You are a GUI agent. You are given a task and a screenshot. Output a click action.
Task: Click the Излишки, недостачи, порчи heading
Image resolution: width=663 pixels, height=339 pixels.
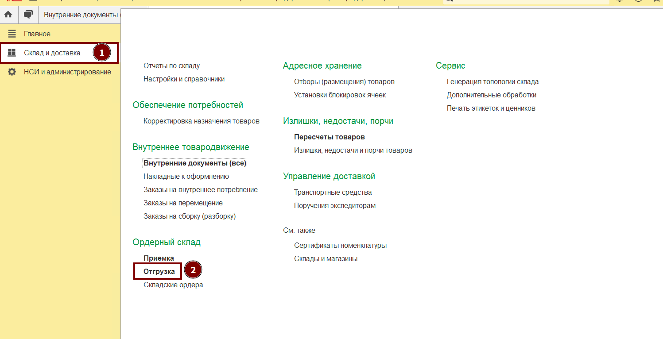(338, 121)
